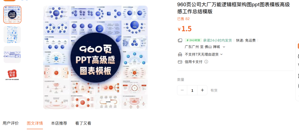Switch to the 用户评价 tab
The height and width of the screenshot is (131, 299).
tap(11, 123)
